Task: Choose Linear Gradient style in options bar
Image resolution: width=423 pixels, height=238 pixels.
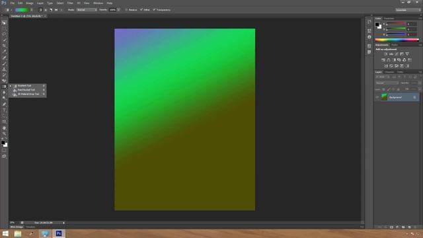Action: [x=40, y=10]
